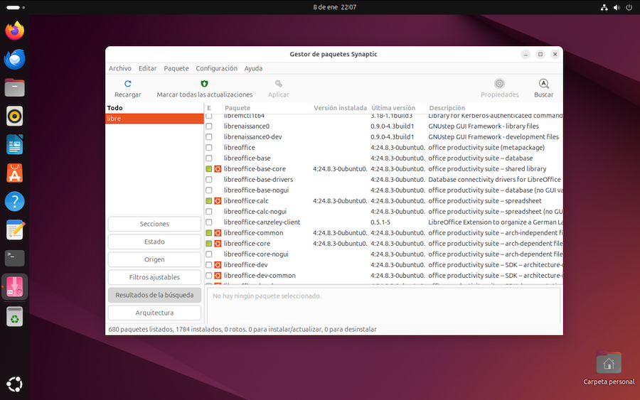Screen dimensions: 640x400
Task: Open Firefox from the dock
Action: click(15, 31)
